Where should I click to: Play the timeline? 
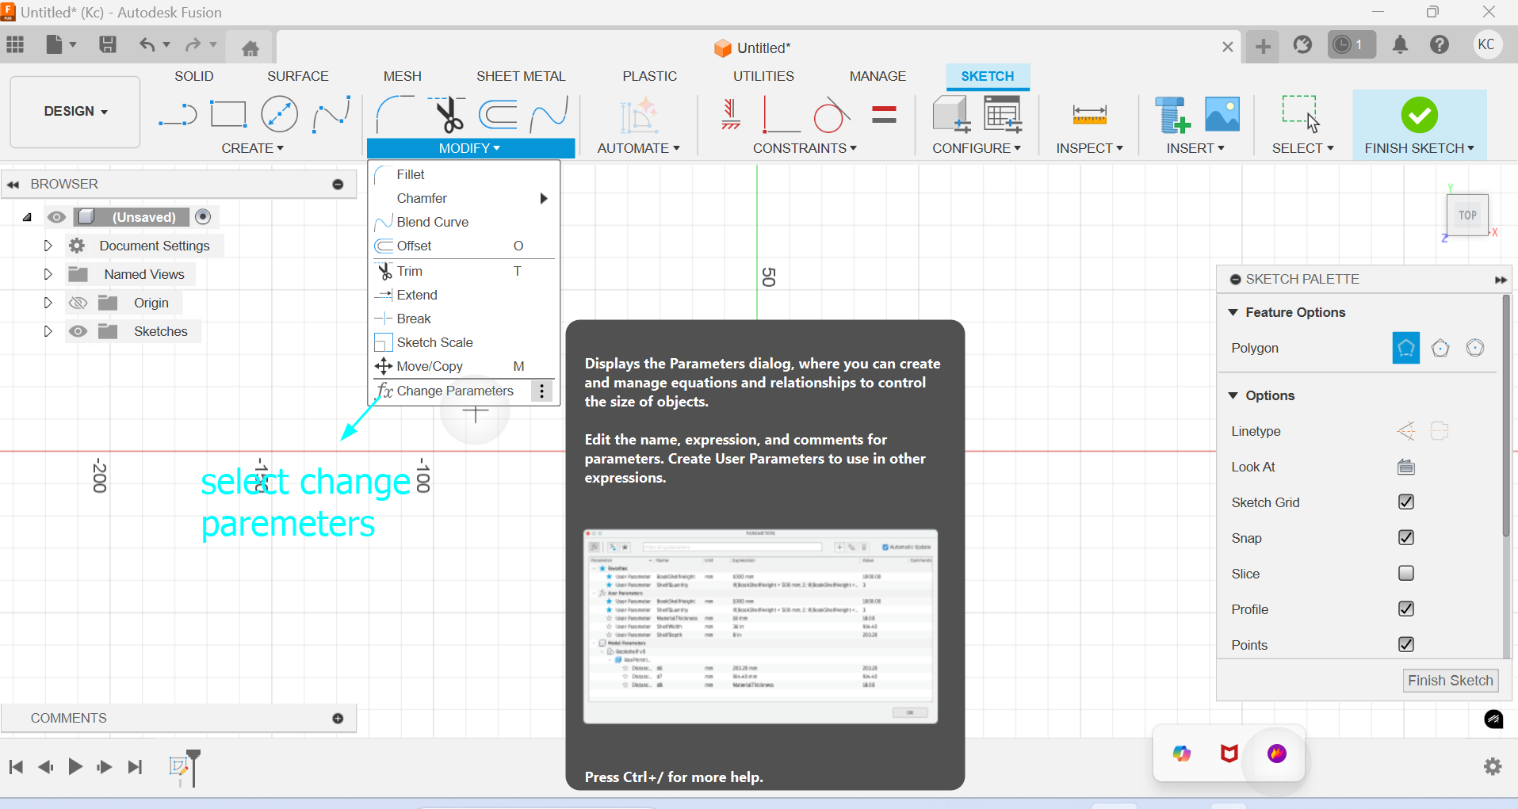click(x=75, y=766)
